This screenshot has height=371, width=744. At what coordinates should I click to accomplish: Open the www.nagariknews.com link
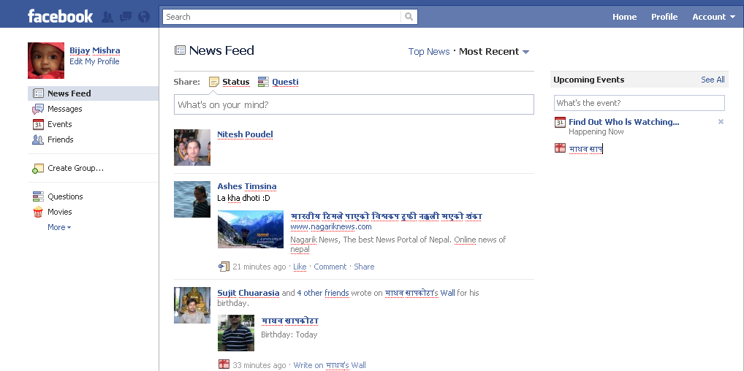331,227
